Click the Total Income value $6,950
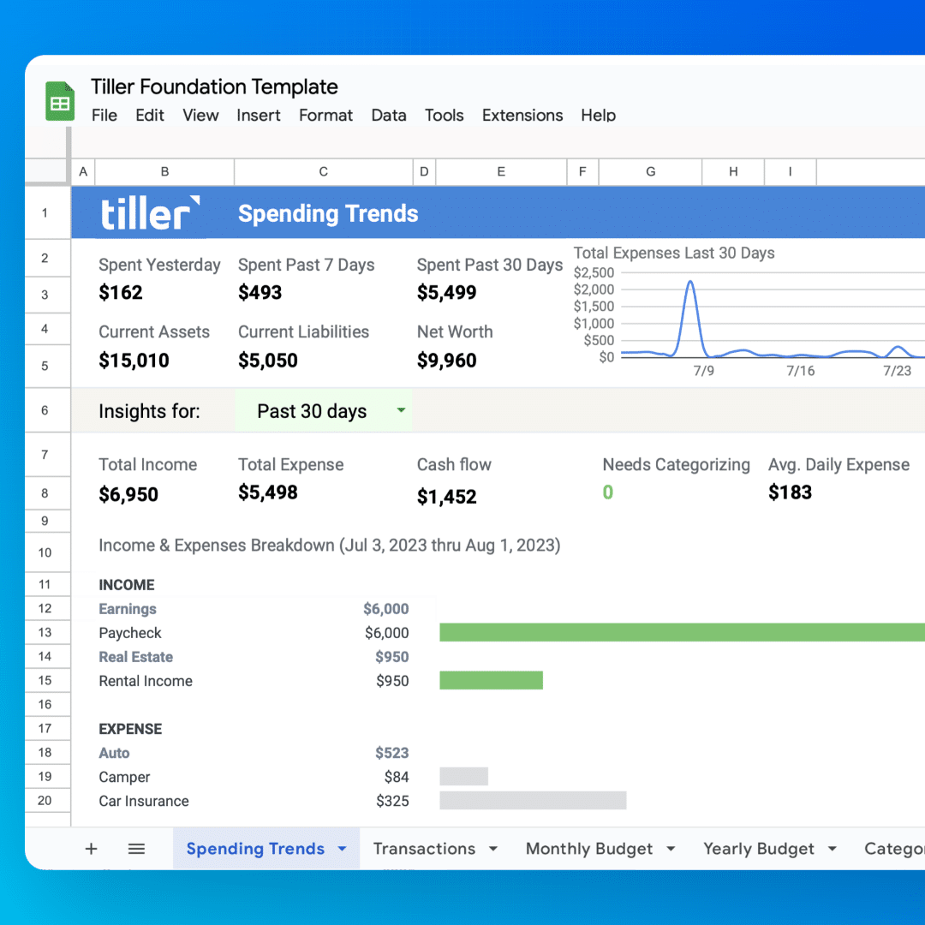Image resolution: width=925 pixels, height=925 pixels. click(x=128, y=494)
